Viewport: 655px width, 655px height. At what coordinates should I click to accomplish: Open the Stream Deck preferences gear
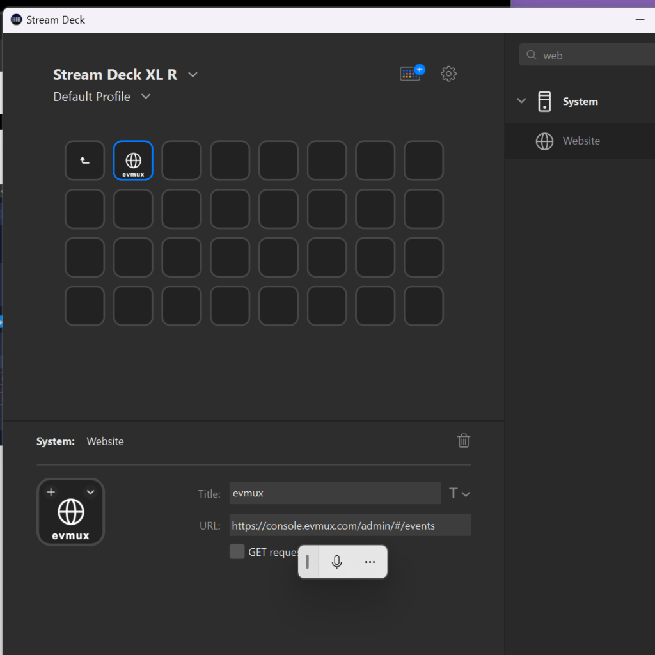448,74
